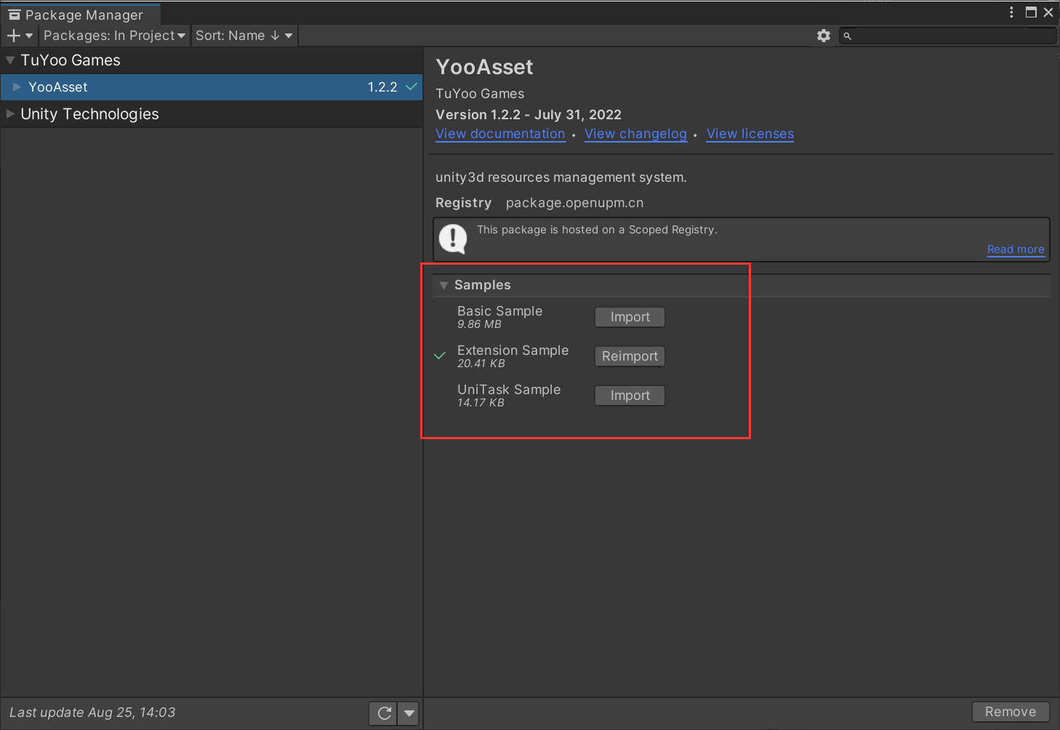
Task: Click the registry value package.openupm.cn
Action: pos(574,203)
